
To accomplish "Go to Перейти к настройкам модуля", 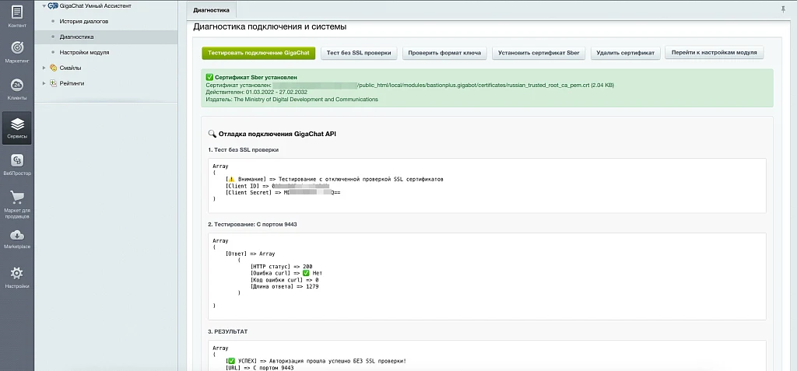I will [714, 53].
